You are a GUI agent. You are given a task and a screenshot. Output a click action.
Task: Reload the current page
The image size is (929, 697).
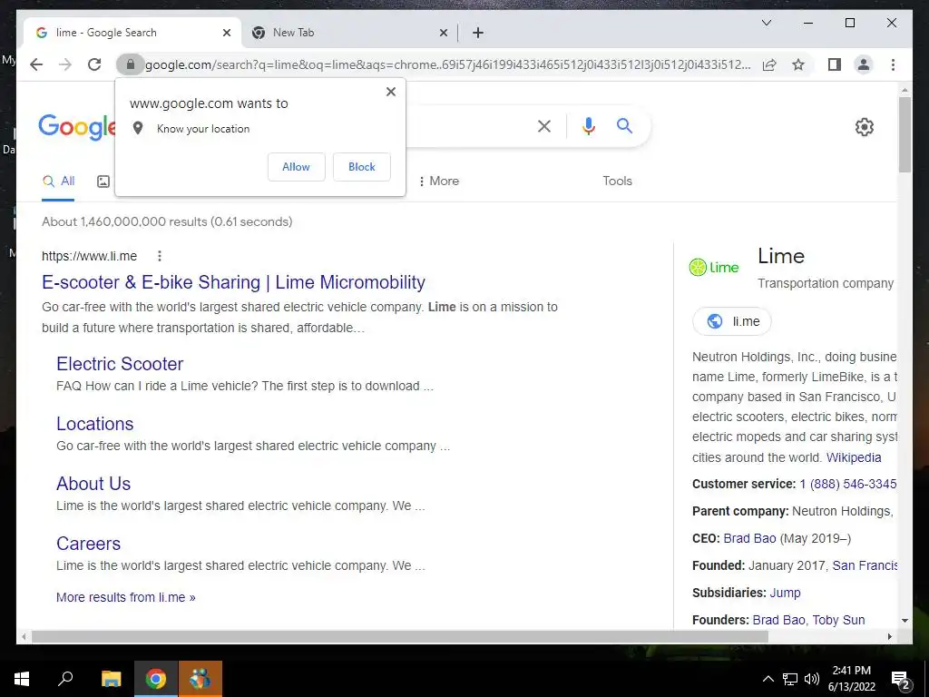(x=94, y=64)
